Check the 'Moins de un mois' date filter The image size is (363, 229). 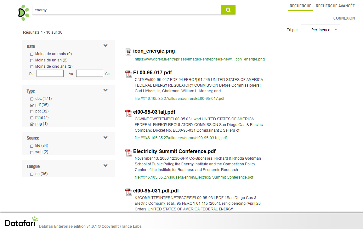32,54
